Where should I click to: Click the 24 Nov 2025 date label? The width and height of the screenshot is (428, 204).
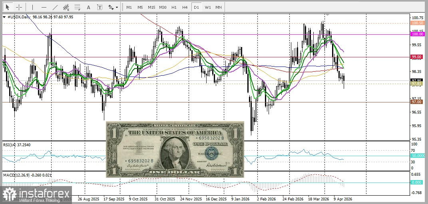pos(190,199)
